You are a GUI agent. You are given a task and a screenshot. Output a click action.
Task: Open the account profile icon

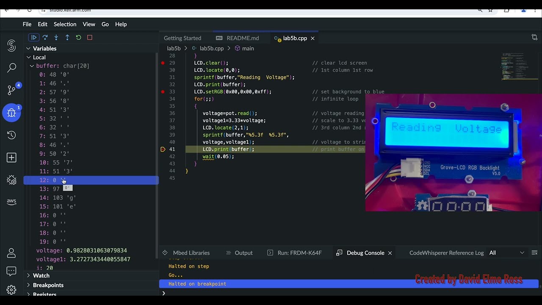[11, 253]
